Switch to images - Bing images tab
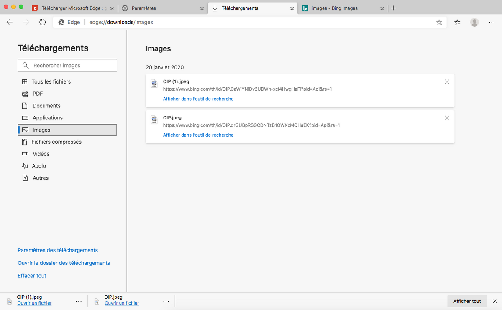The width and height of the screenshot is (502, 310). click(x=343, y=8)
